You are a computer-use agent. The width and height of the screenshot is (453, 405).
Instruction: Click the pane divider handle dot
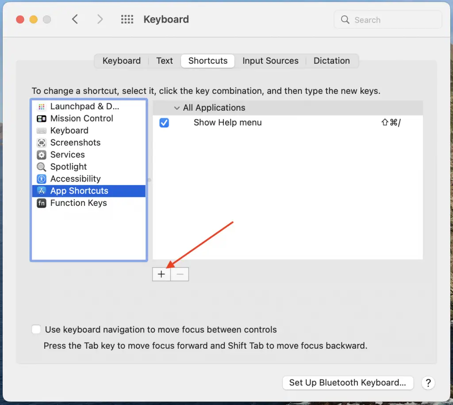click(150, 180)
